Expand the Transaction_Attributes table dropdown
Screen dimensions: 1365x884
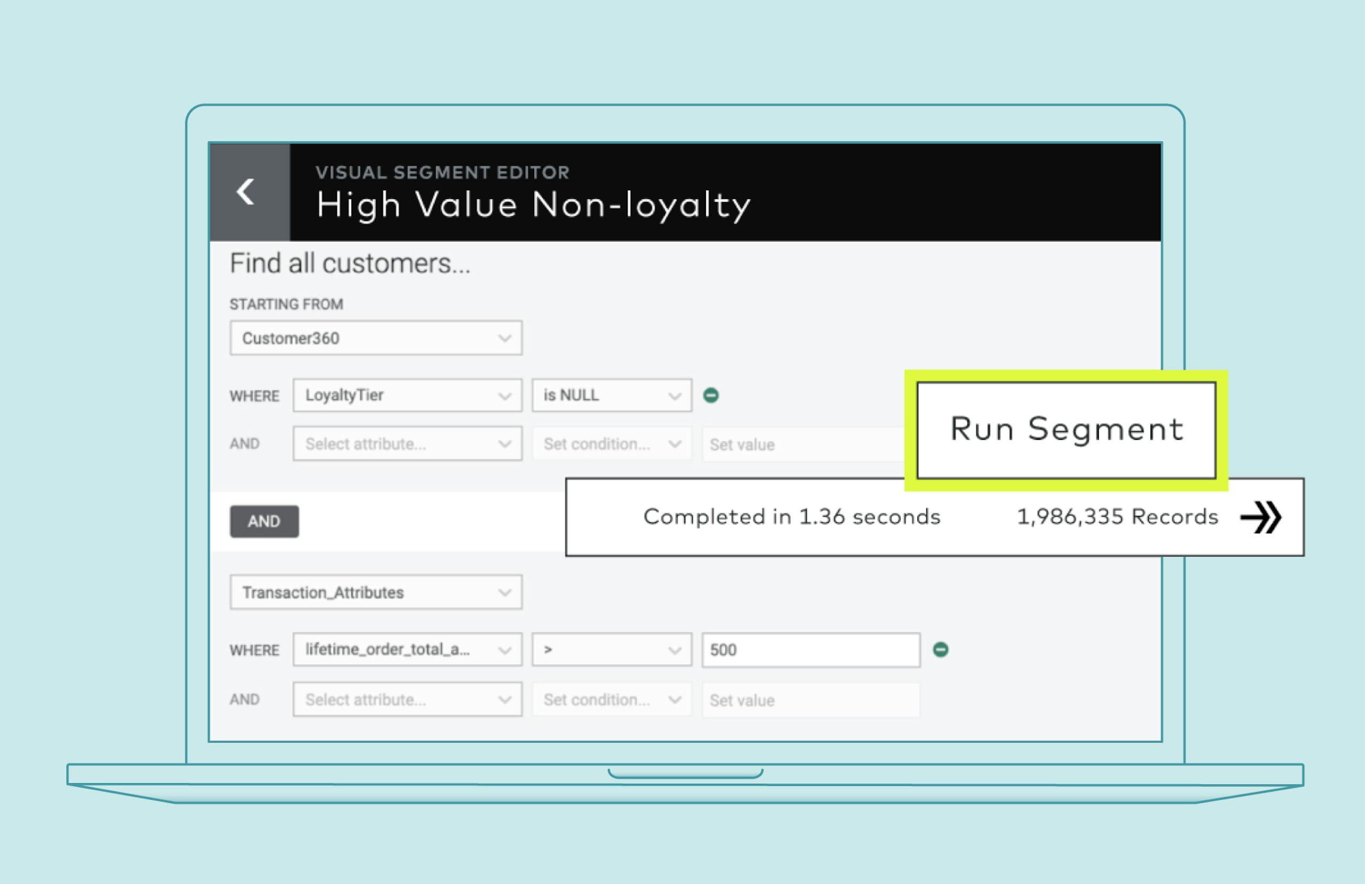pos(376,592)
